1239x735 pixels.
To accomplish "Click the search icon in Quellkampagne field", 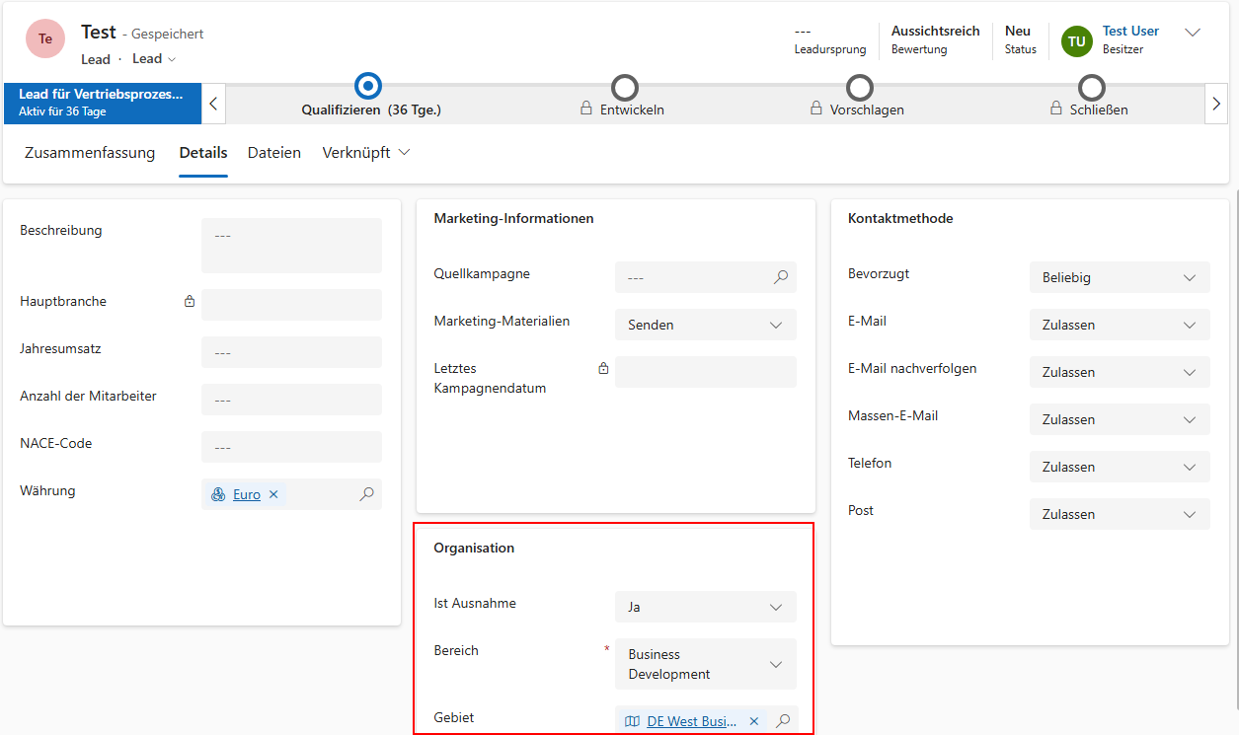I will 781,277.
